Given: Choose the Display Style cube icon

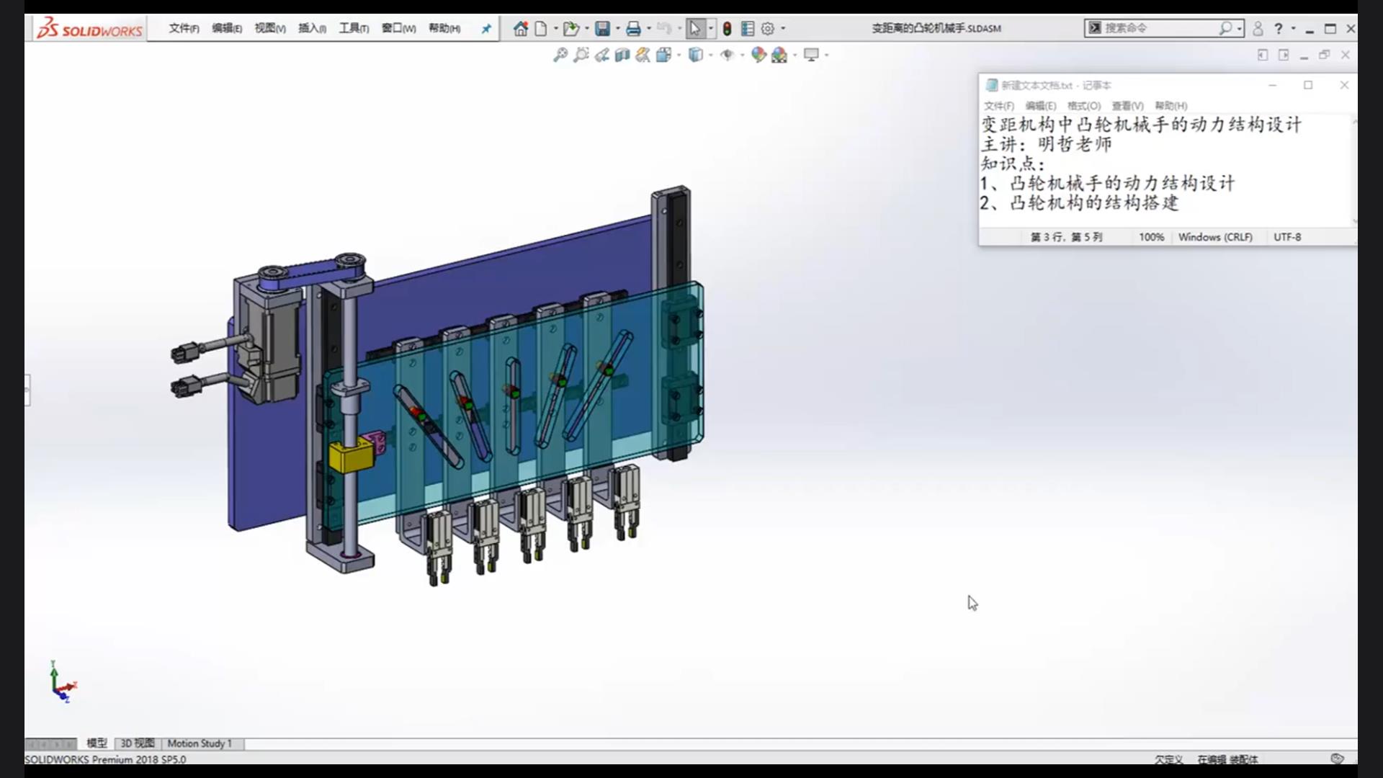Looking at the screenshot, I should (x=695, y=55).
